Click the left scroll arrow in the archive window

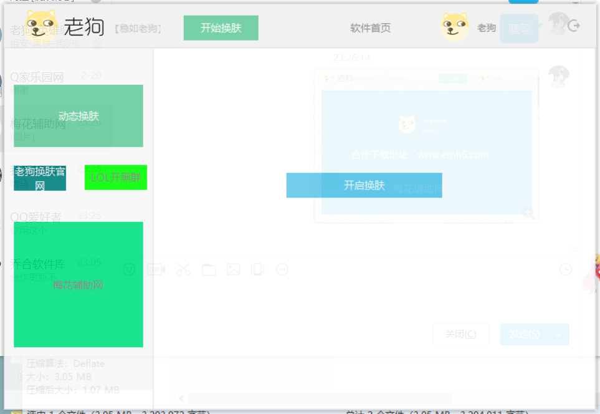pos(181,398)
